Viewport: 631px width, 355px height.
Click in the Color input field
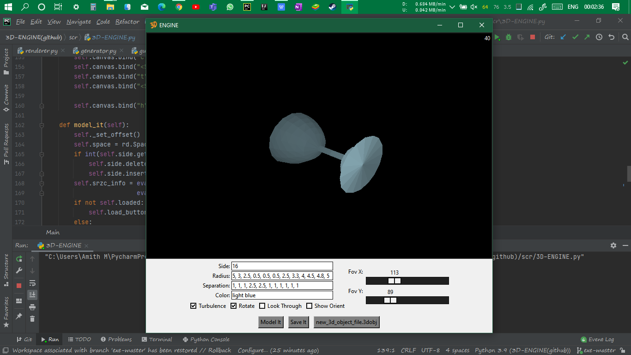[x=282, y=295]
